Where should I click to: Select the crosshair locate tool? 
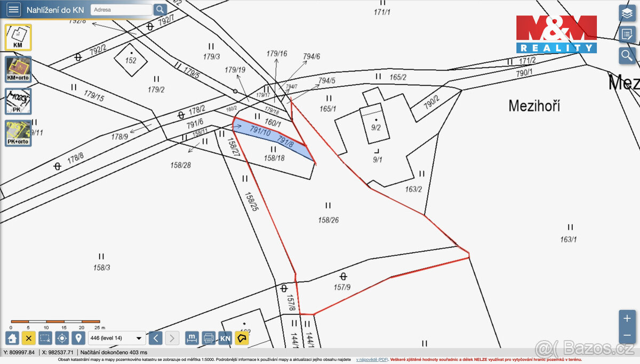pyautogui.click(x=62, y=338)
